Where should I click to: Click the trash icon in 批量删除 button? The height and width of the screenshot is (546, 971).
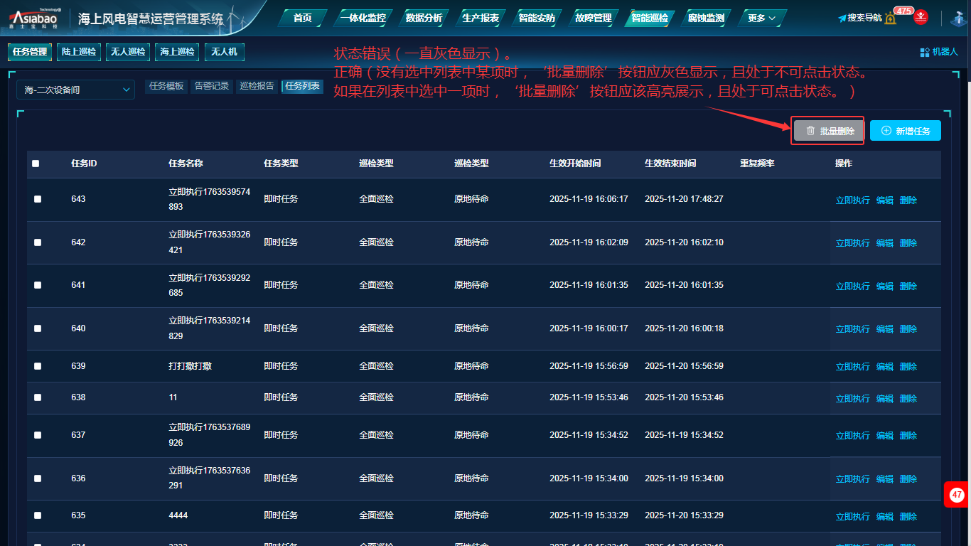(810, 131)
